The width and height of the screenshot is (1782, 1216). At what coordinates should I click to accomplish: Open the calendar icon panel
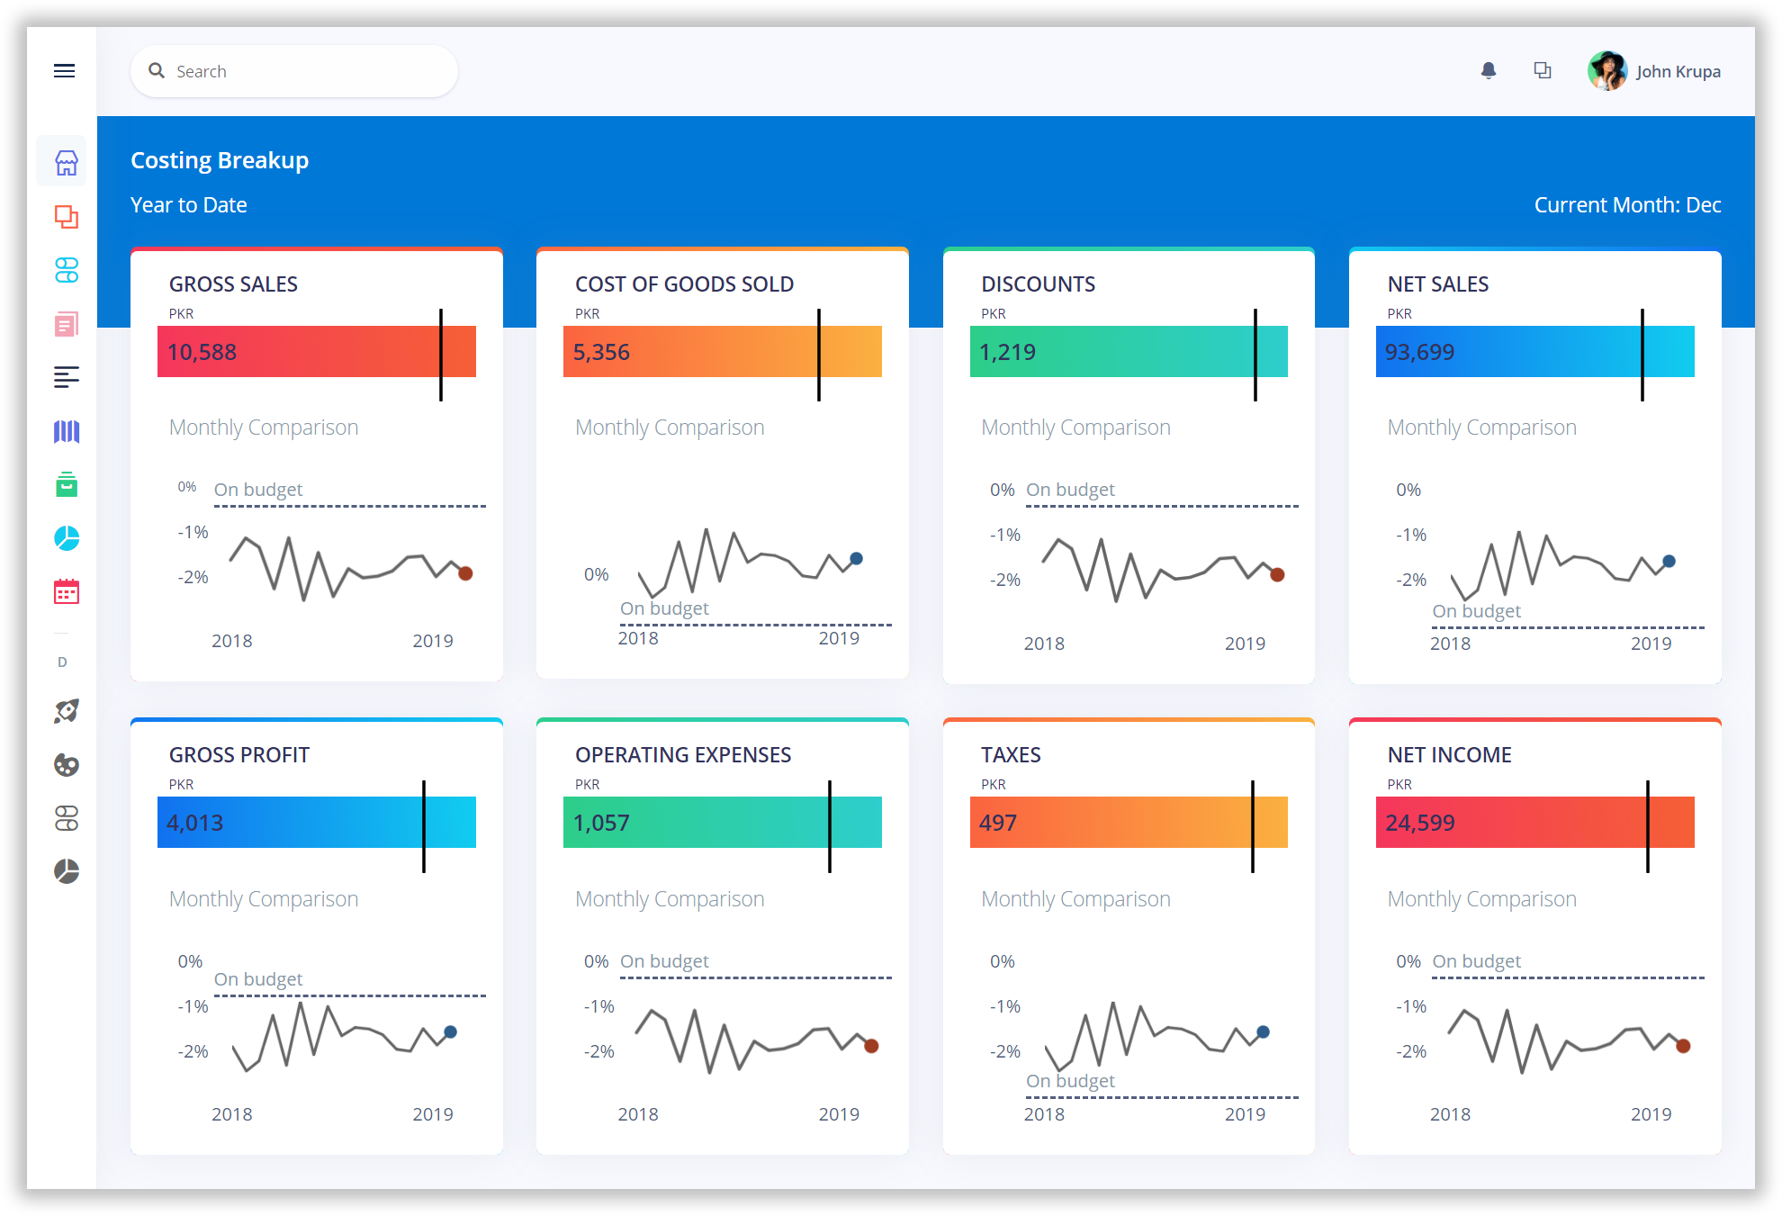point(64,590)
